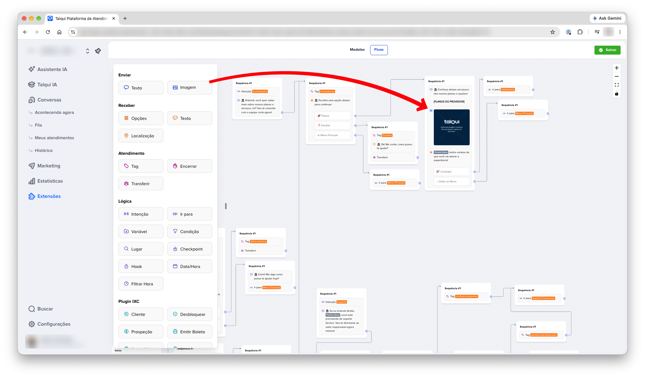
Task: Select Acontecendo agora
Action: [54, 112]
